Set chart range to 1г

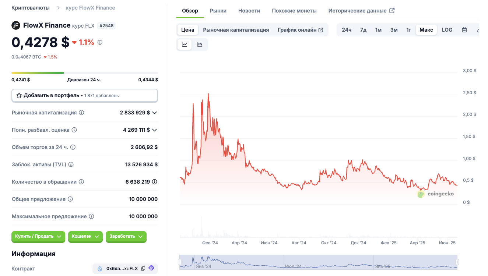point(408,30)
